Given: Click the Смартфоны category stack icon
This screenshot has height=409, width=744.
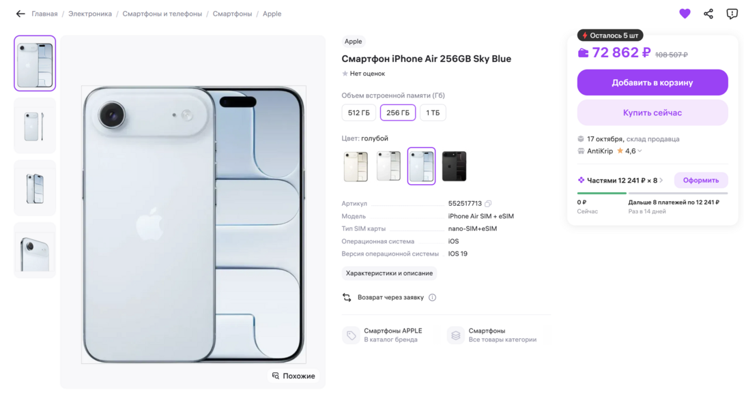Looking at the screenshot, I should [x=455, y=335].
